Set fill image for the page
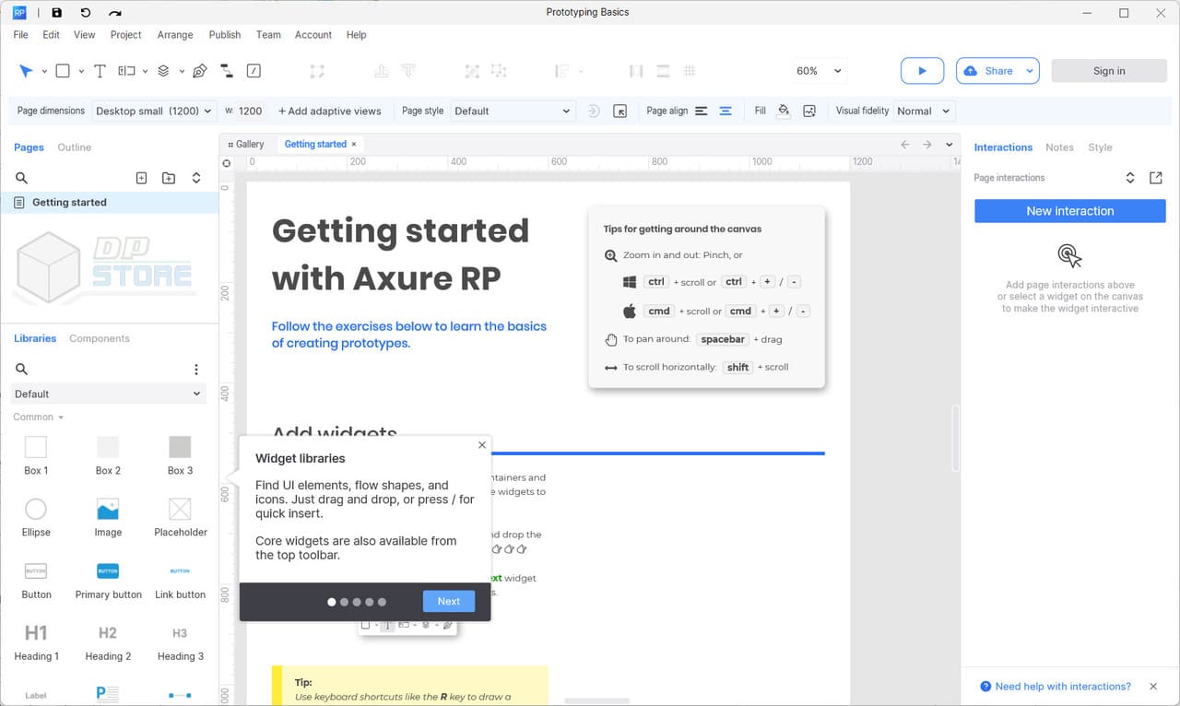This screenshot has width=1180, height=706. [809, 111]
